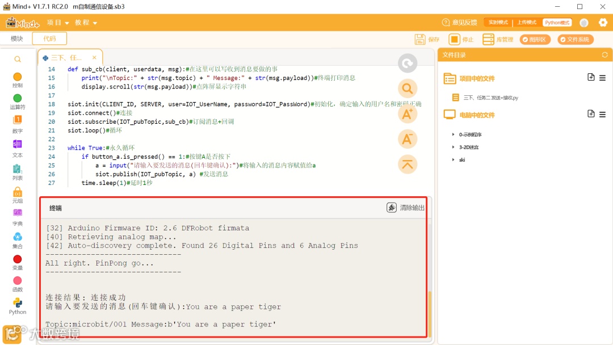Click line number 18 in gutter

(x=52, y=104)
